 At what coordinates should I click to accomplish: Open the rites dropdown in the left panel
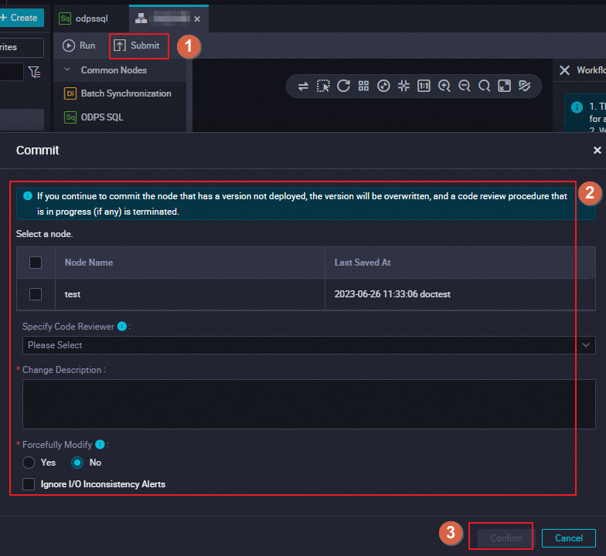pos(22,48)
